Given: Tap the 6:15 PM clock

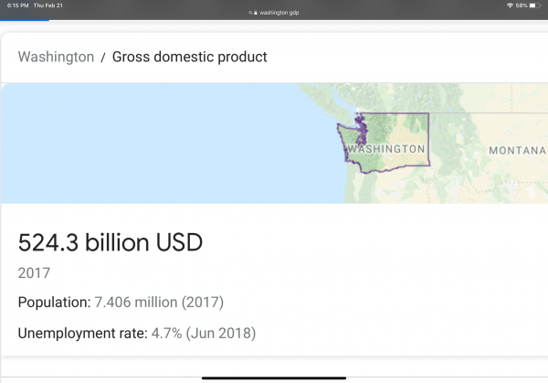Looking at the screenshot, I should (x=16, y=5).
